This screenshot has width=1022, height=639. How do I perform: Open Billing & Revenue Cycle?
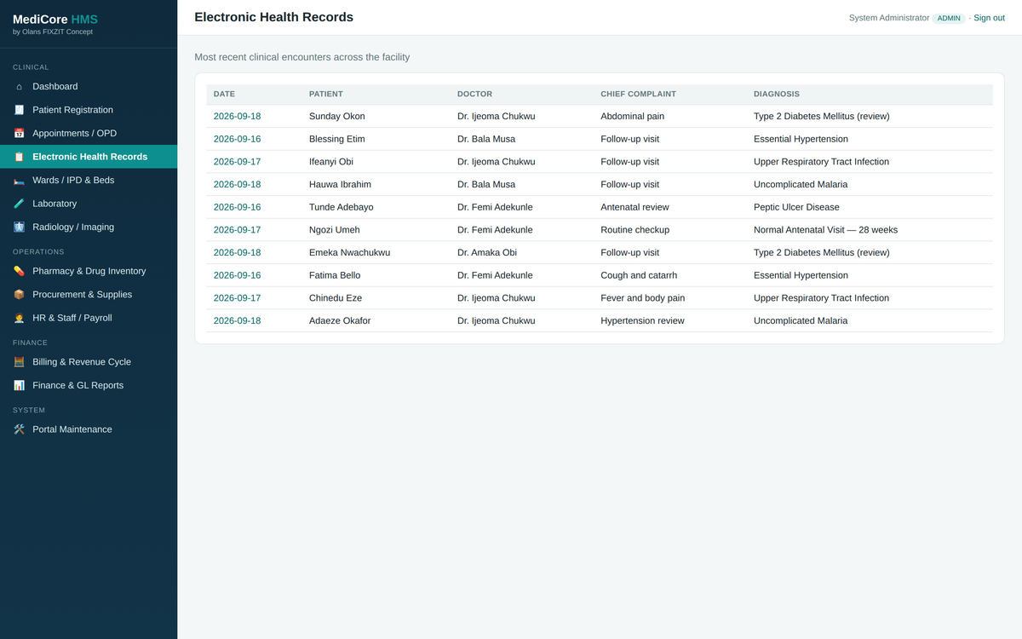(89, 361)
